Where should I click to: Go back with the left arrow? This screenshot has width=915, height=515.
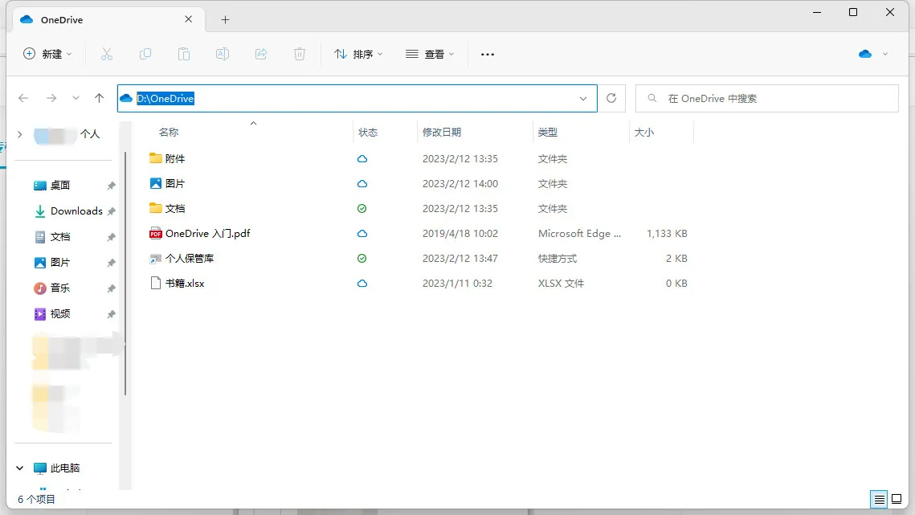click(x=23, y=98)
